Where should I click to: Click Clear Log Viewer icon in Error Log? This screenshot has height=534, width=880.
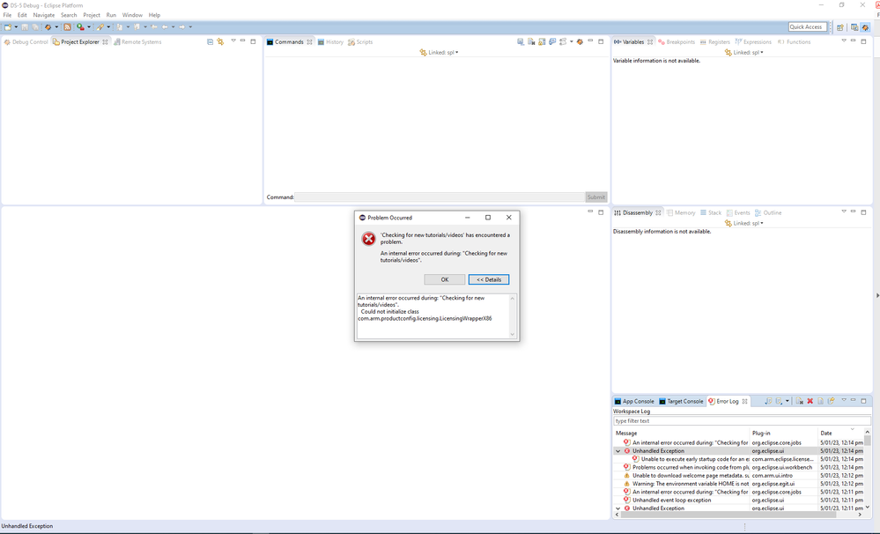point(800,401)
